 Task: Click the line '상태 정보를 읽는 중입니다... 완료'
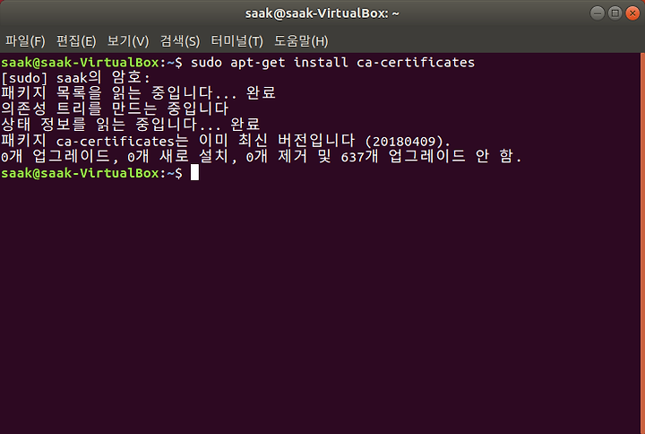(x=131, y=125)
